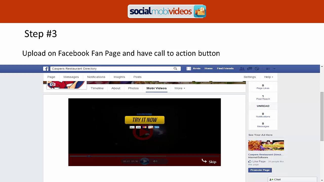This screenshot has width=324, height=182.
Task: Click the Chat person status icon
Action: (271, 179)
